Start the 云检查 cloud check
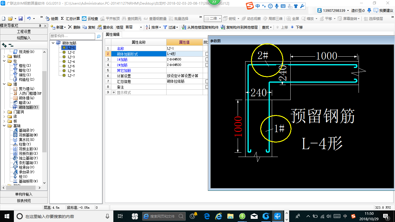Viewport: 395px width, 222px height. pyautogui.click(x=90, y=18)
